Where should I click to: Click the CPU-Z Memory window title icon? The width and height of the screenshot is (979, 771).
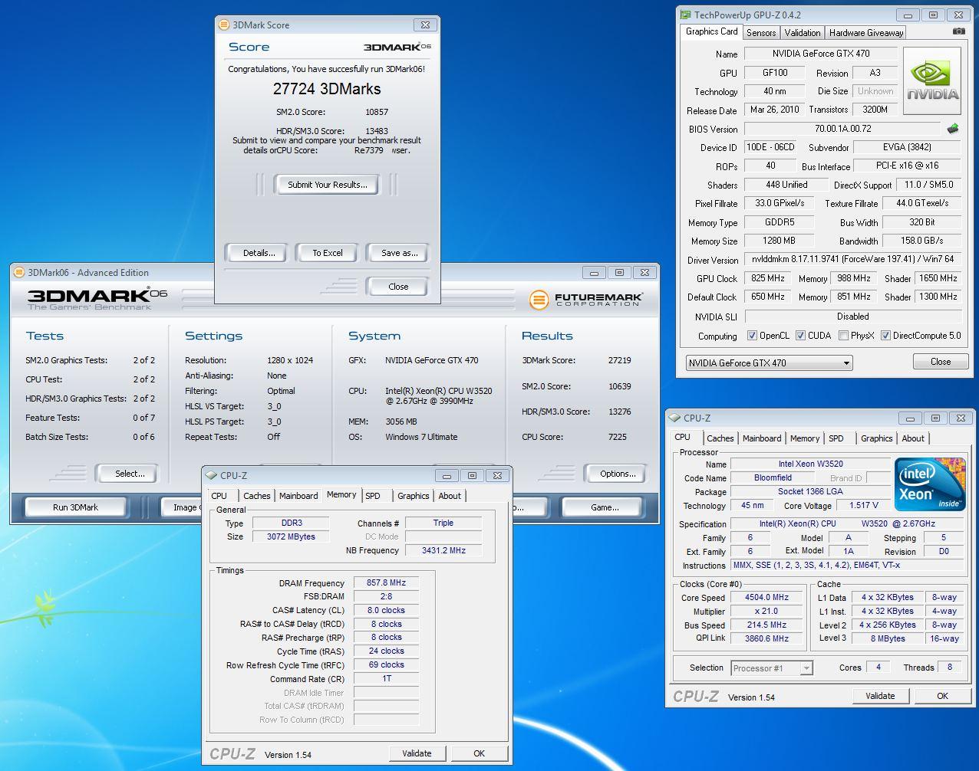click(x=211, y=476)
